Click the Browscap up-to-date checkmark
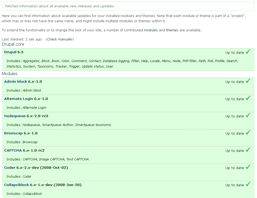The width and height of the screenshot is (257, 198). point(248,133)
